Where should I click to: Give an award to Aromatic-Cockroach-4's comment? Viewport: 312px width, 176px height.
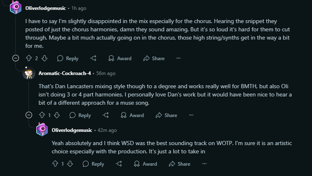coord(132,115)
